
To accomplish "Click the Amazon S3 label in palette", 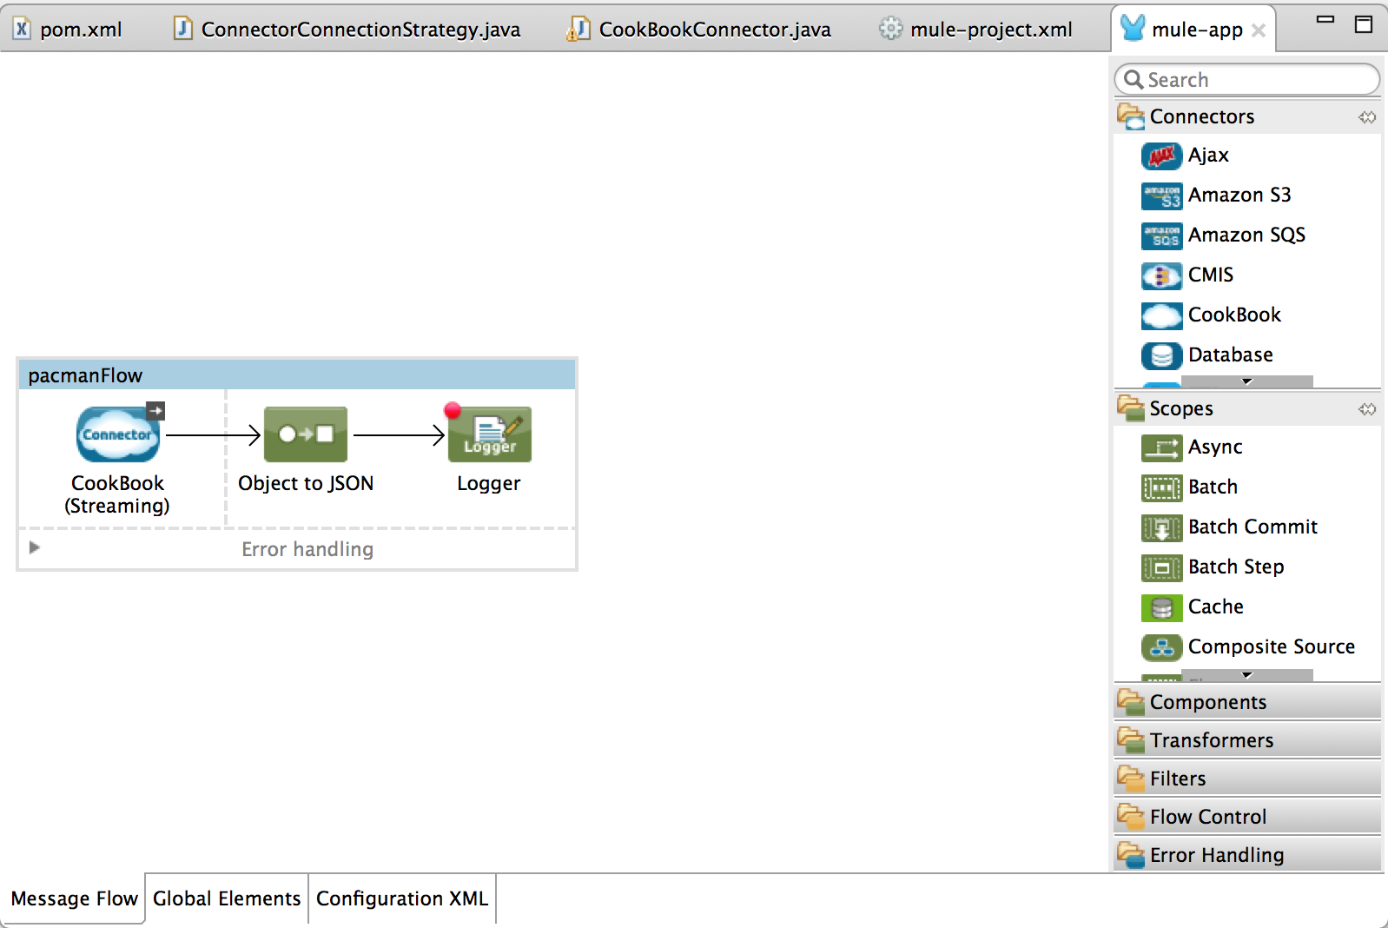I will coord(1239,195).
